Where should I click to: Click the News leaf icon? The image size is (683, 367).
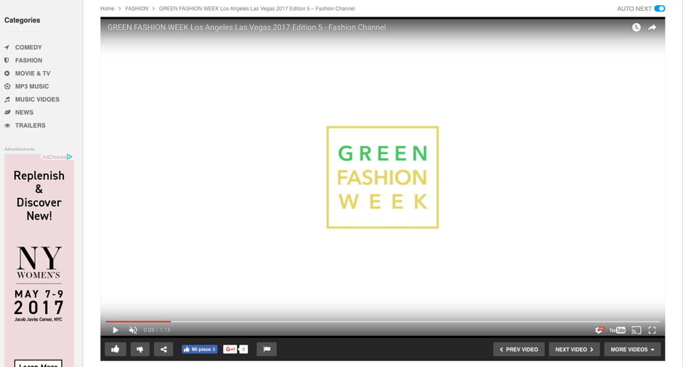coord(7,112)
